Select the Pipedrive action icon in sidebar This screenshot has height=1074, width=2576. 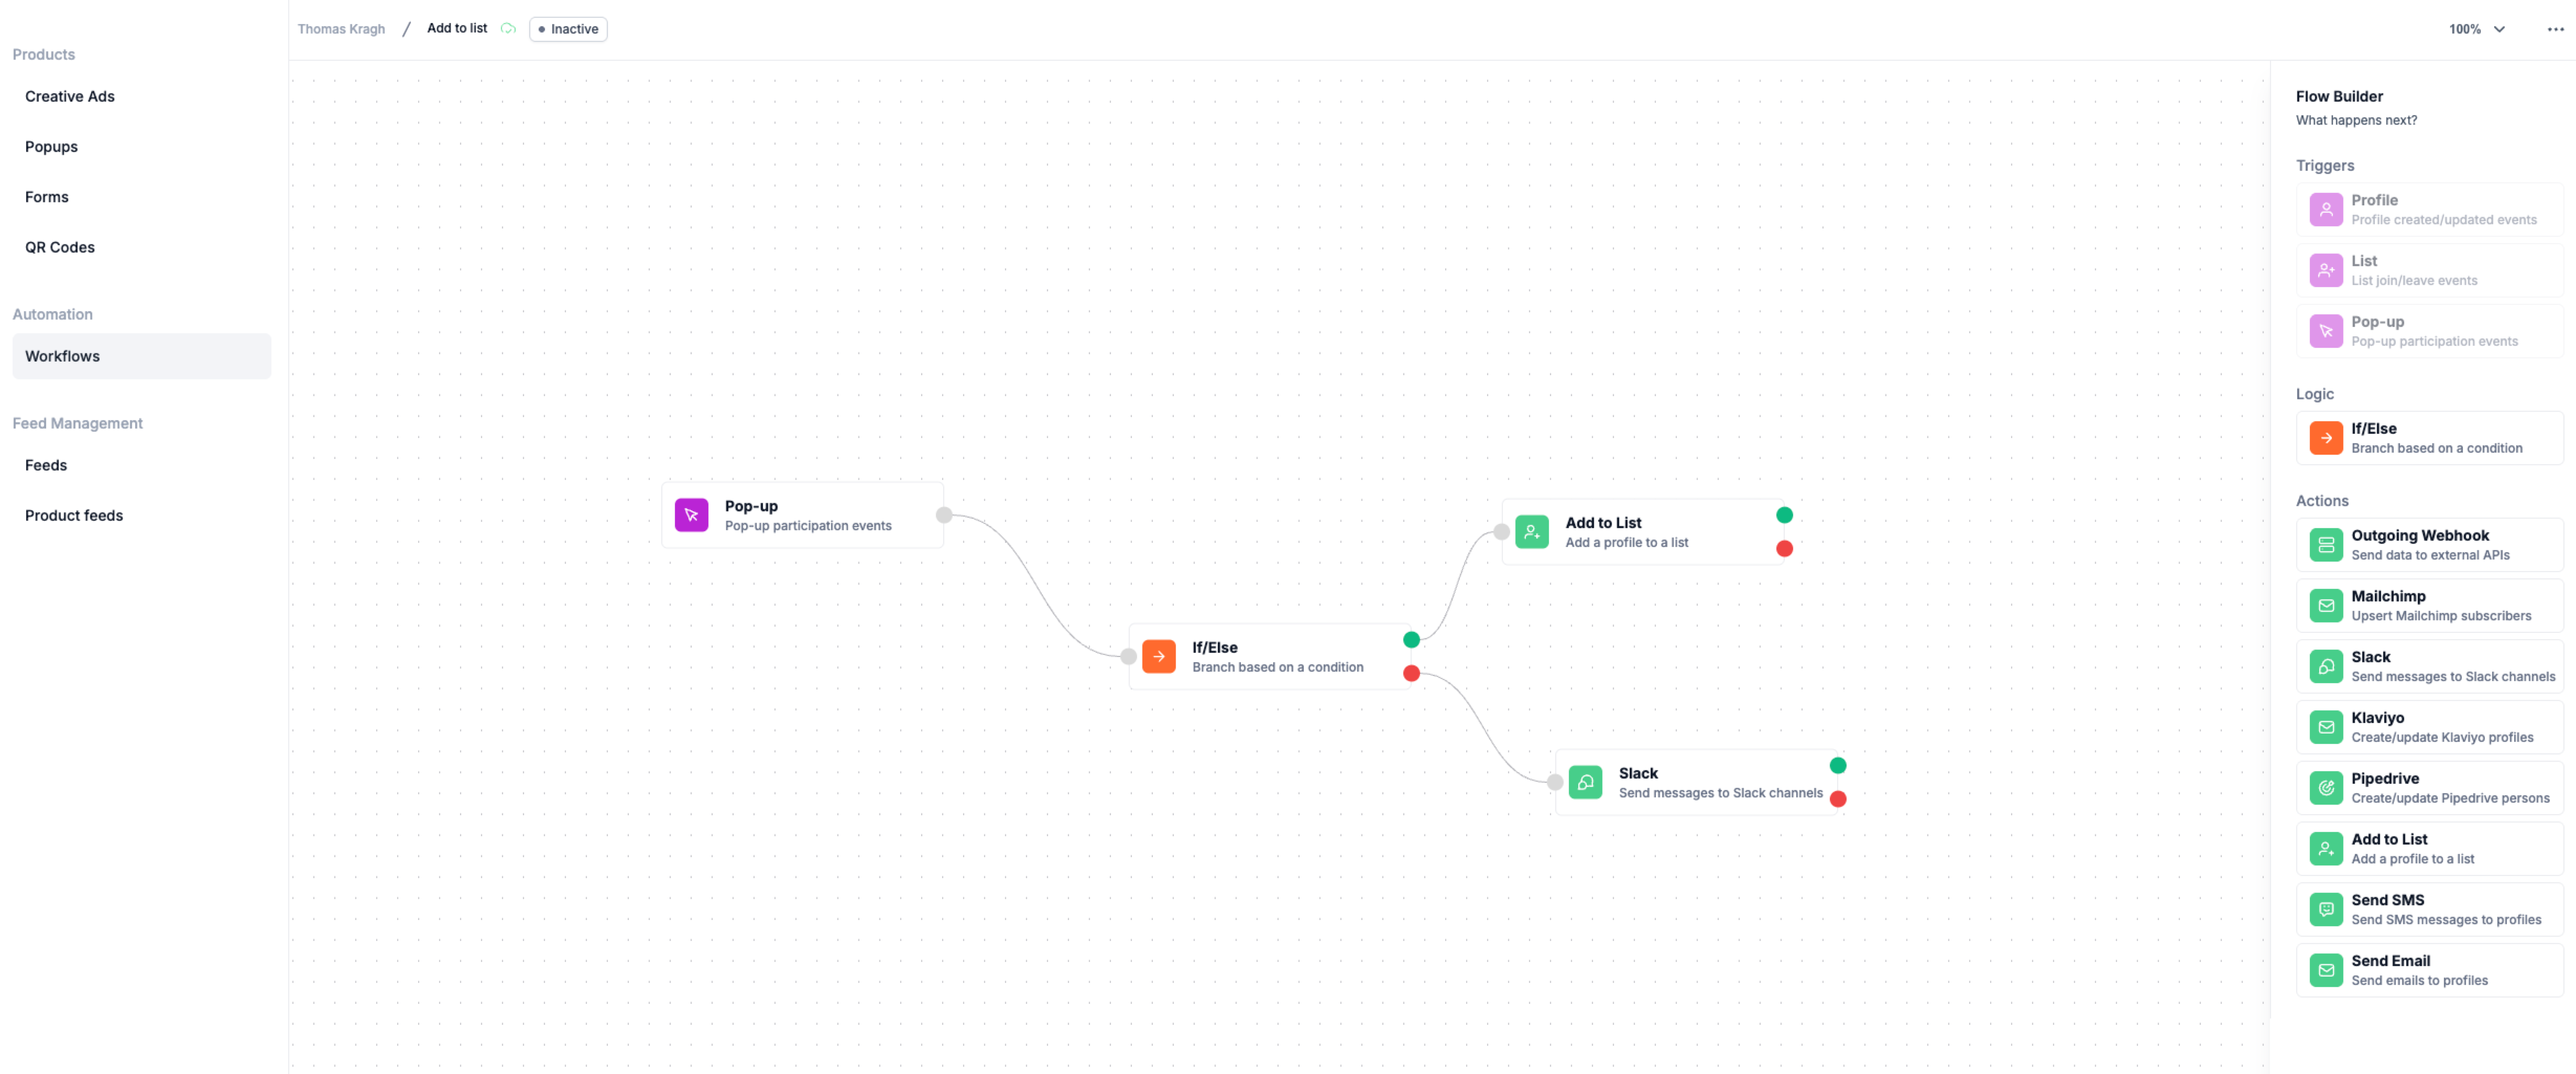[2325, 788]
